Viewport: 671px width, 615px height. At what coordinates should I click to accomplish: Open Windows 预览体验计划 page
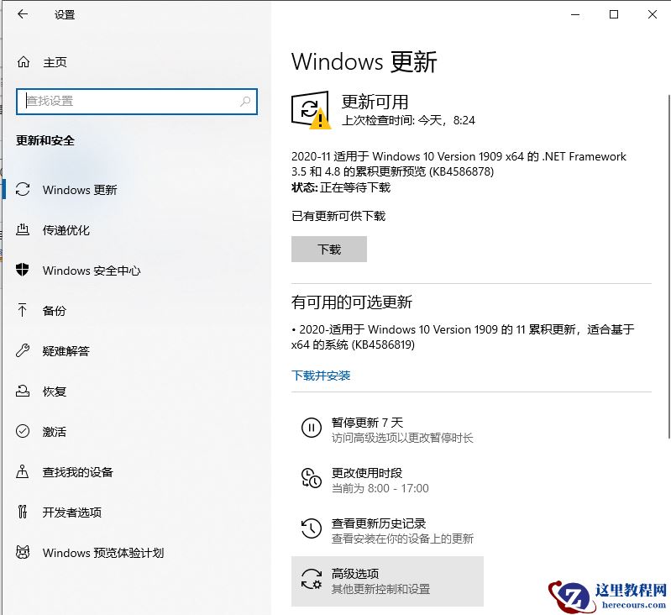[103, 553]
